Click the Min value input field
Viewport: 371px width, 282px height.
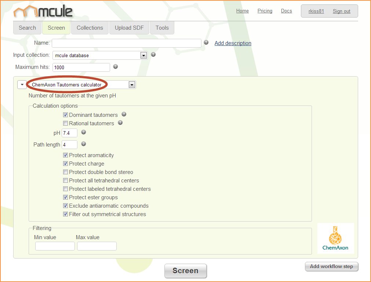[x=55, y=246]
